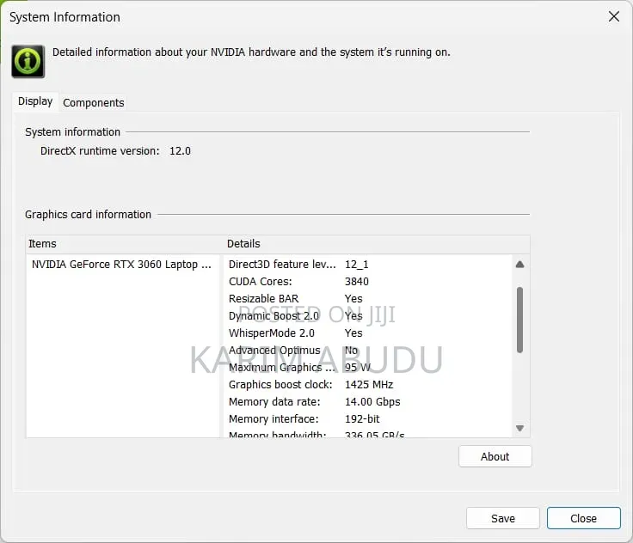Screen dimensions: 633x543
Task: Save the system information
Action: pyautogui.click(x=503, y=518)
